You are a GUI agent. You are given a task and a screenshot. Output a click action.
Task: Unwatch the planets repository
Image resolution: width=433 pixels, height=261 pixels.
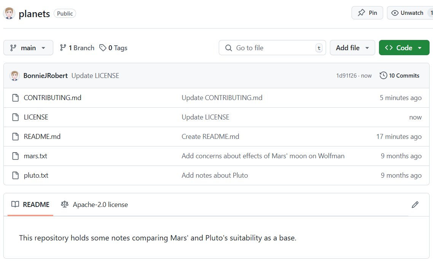point(409,13)
